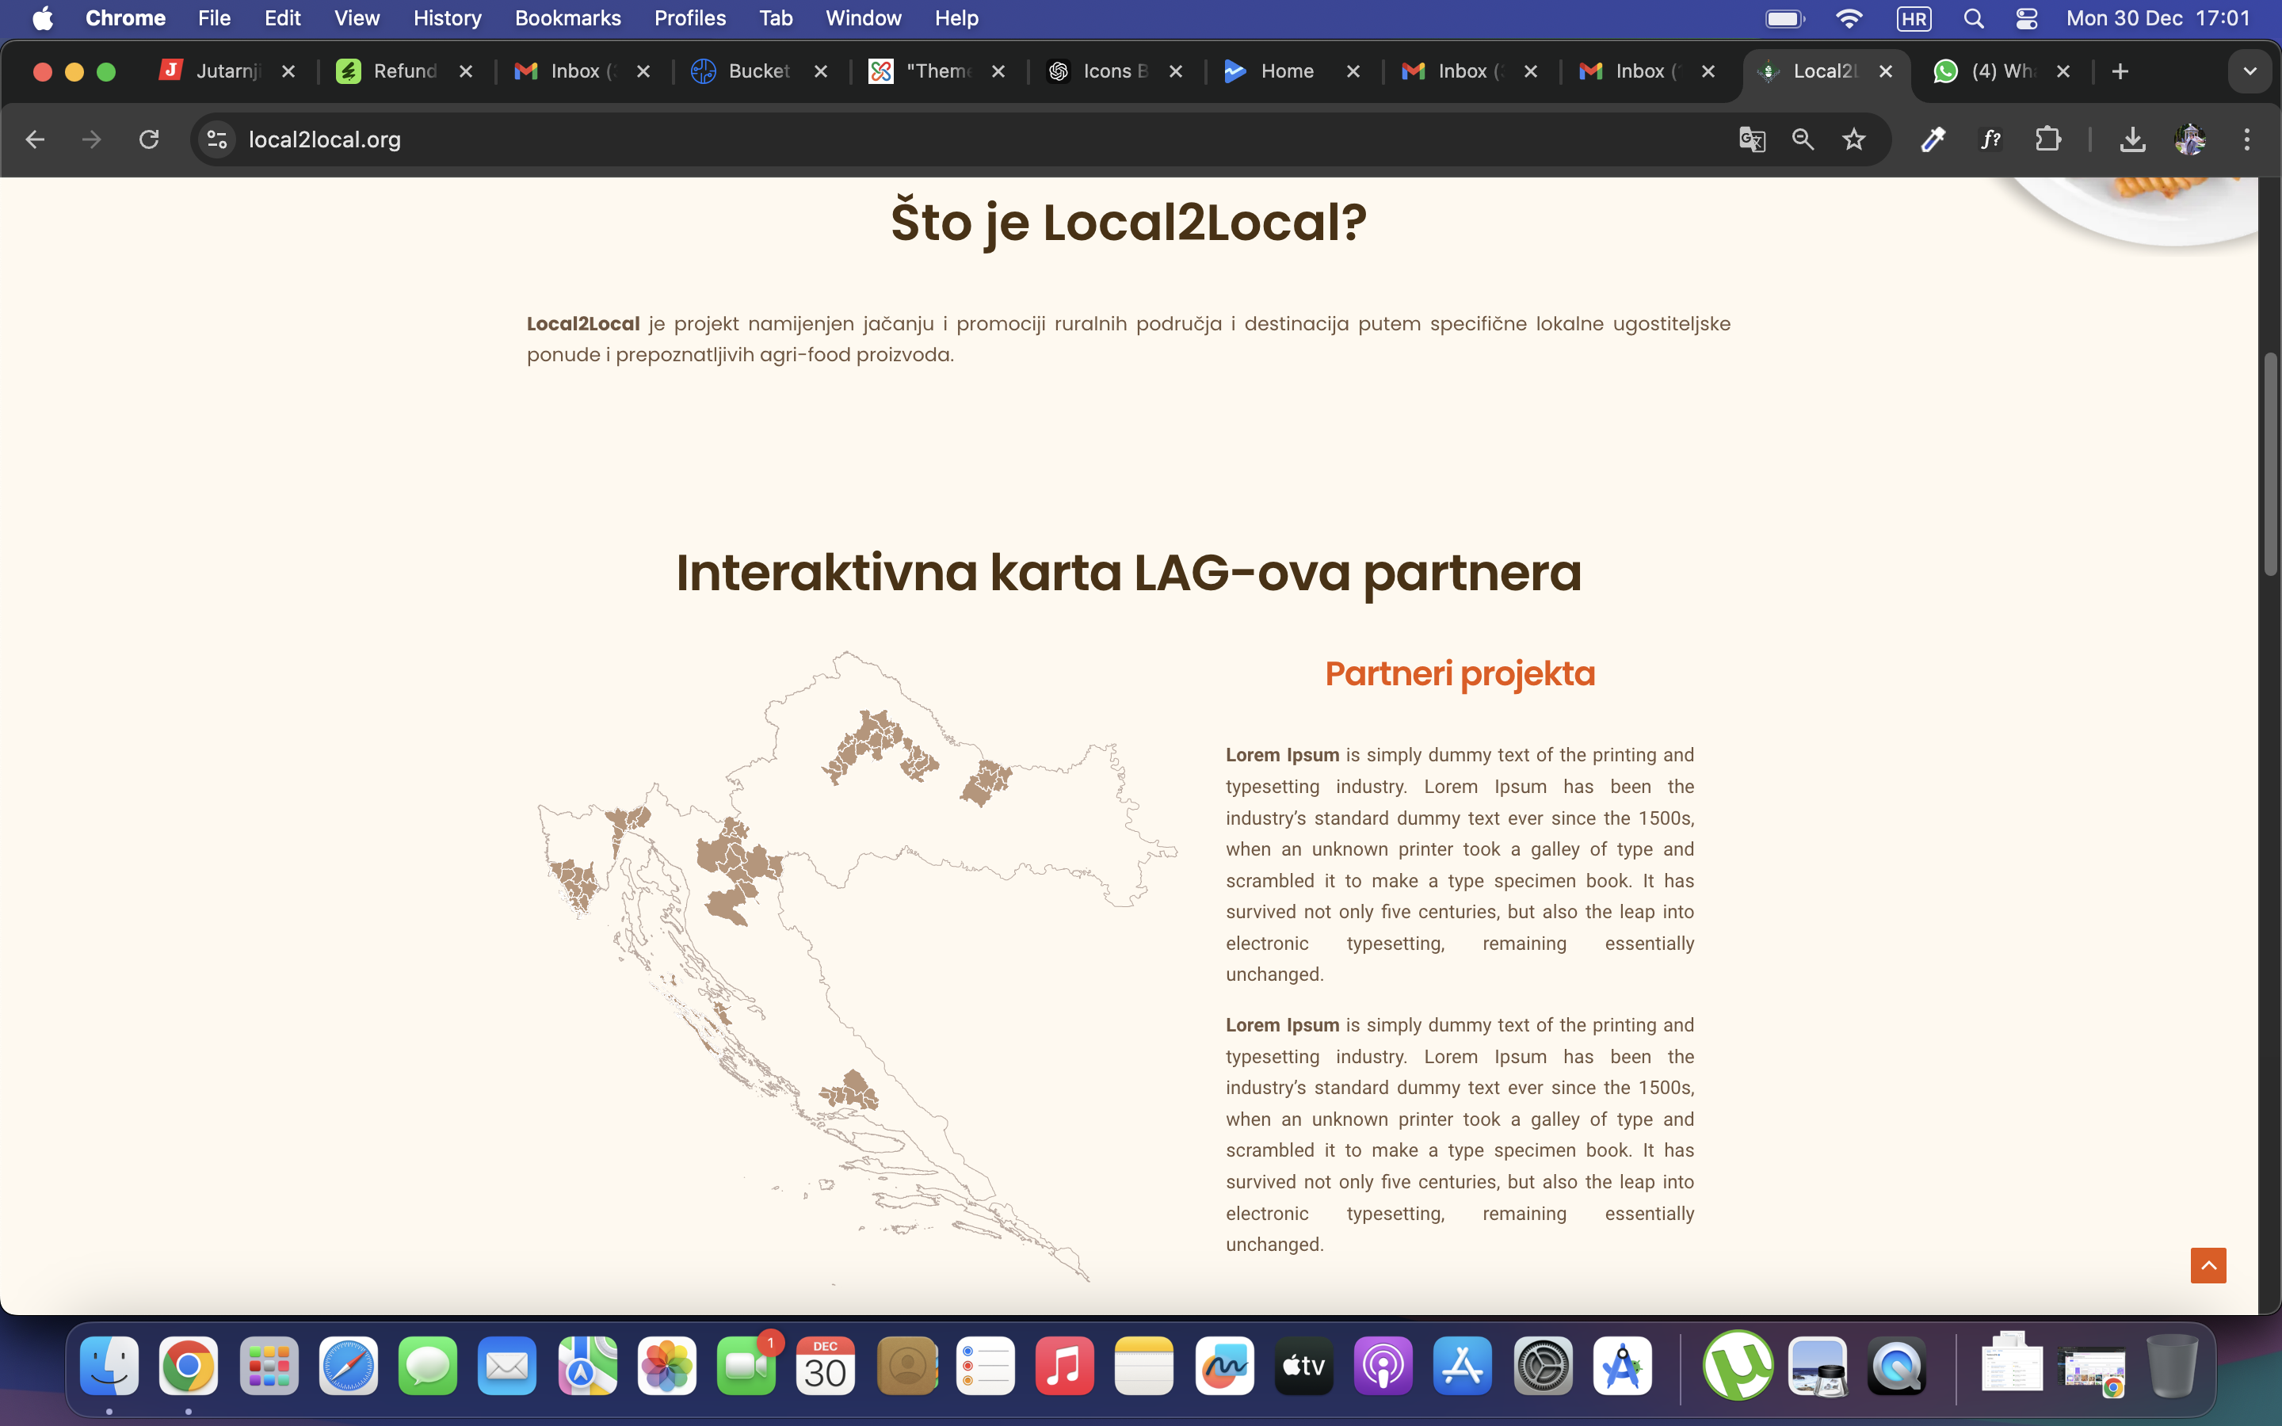Open the Chrome profile avatar
The image size is (2282, 1426).
(x=2189, y=139)
